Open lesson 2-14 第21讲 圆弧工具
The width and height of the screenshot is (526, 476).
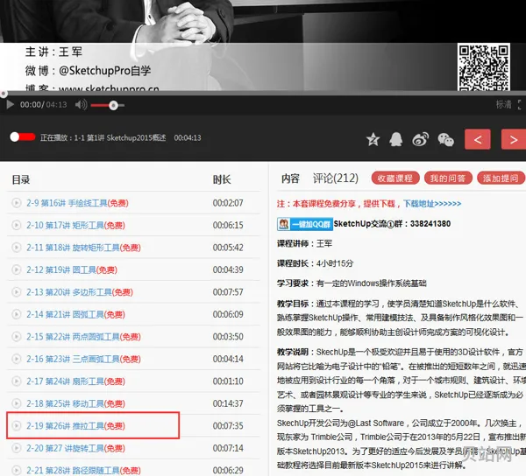coord(75,314)
